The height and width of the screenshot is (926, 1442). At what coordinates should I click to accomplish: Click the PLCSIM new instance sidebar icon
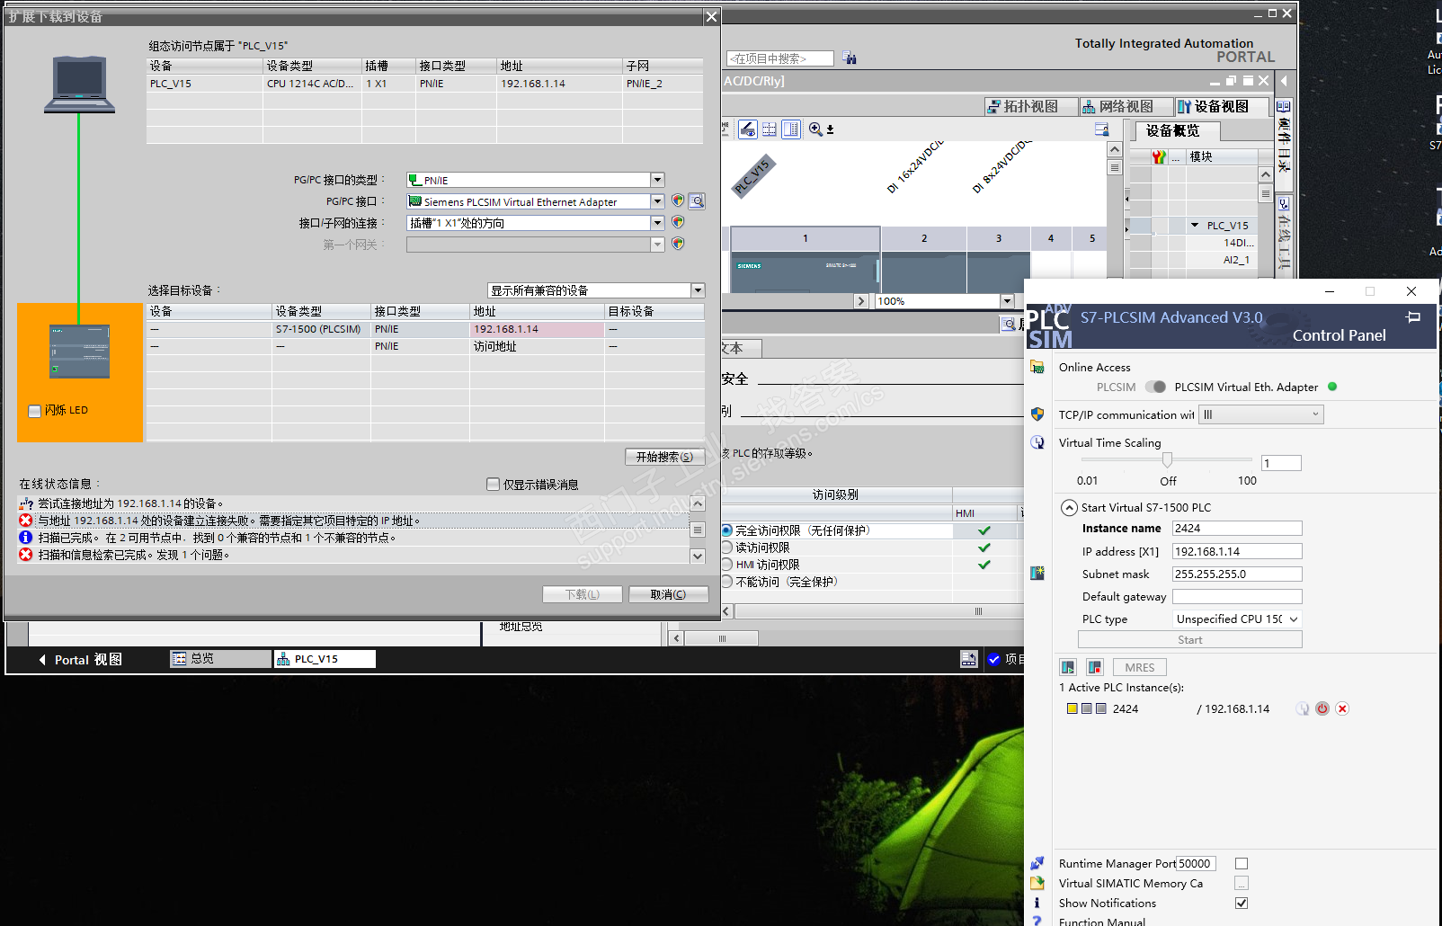1037,573
